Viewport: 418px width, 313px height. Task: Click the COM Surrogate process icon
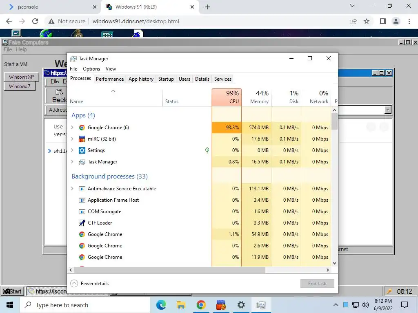point(82,212)
